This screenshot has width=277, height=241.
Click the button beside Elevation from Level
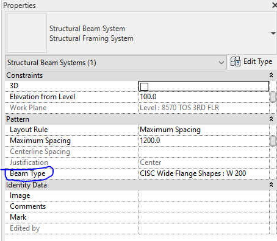pyautogui.click(x=273, y=97)
